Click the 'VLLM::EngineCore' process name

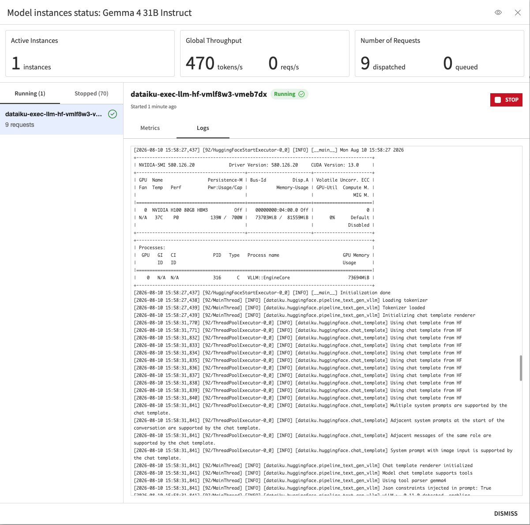(x=269, y=278)
